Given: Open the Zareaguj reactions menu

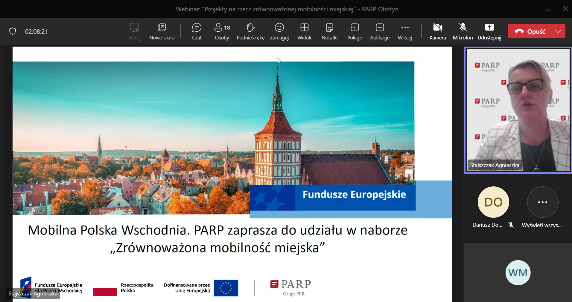Looking at the screenshot, I should click(x=279, y=31).
